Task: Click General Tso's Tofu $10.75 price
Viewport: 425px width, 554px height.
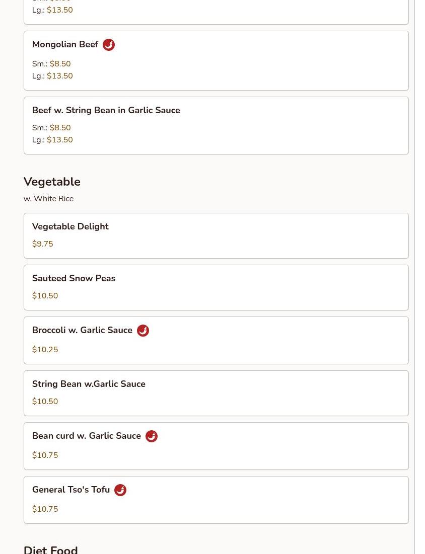Action: (x=45, y=509)
